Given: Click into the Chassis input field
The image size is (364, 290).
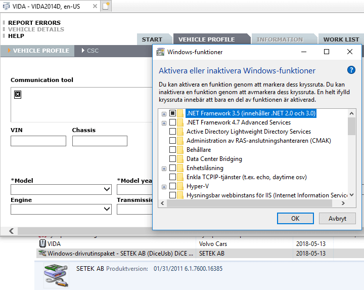Looking at the screenshot, I should (100, 141).
